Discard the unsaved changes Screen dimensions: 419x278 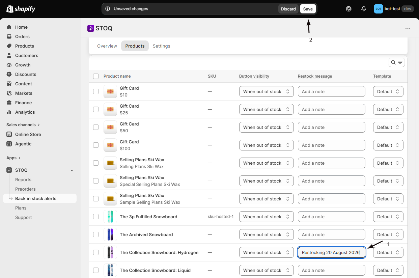(288, 9)
